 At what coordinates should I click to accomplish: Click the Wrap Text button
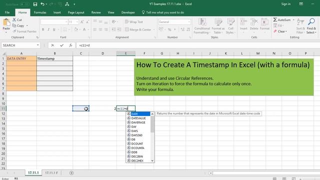pos(134,22)
